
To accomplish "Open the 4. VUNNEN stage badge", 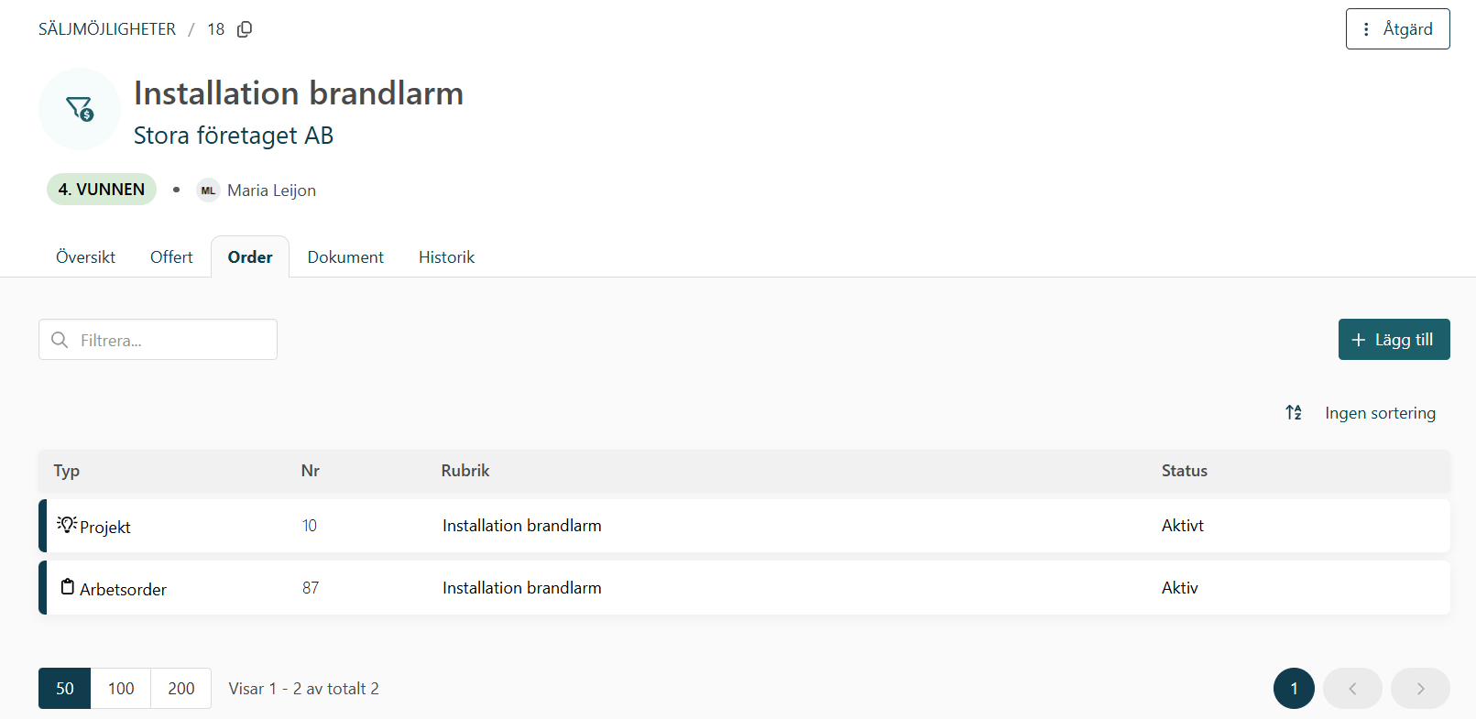I will pyautogui.click(x=102, y=190).
